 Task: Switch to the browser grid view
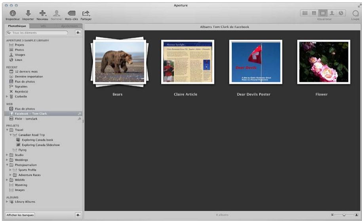click(305, 13)
